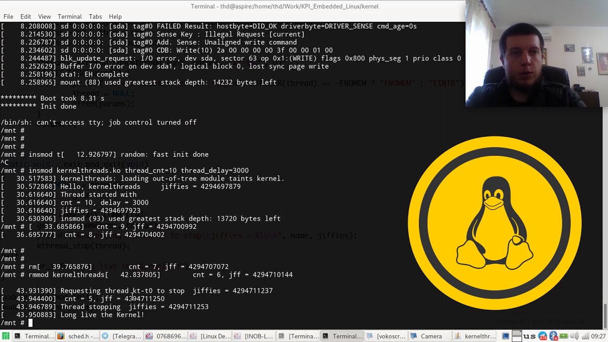608x342 pixels.
Task: Click the 'ata1: EH complete' log line
Action: pos(65,75)
